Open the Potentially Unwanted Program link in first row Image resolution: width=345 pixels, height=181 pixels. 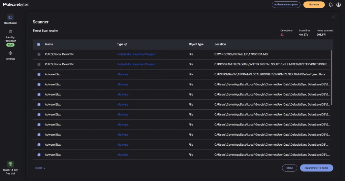tap(136, 55)
